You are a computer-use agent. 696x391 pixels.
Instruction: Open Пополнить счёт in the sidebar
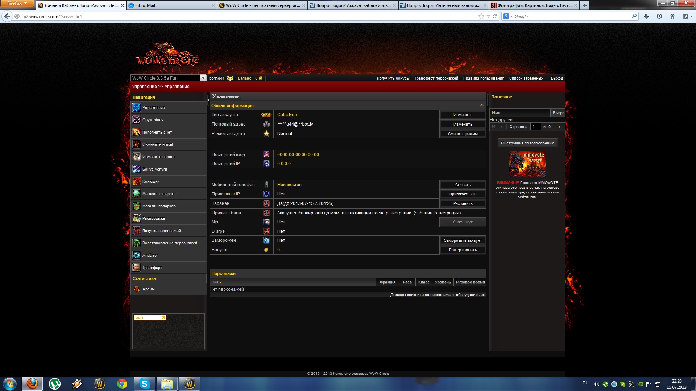tap(168, 132)
